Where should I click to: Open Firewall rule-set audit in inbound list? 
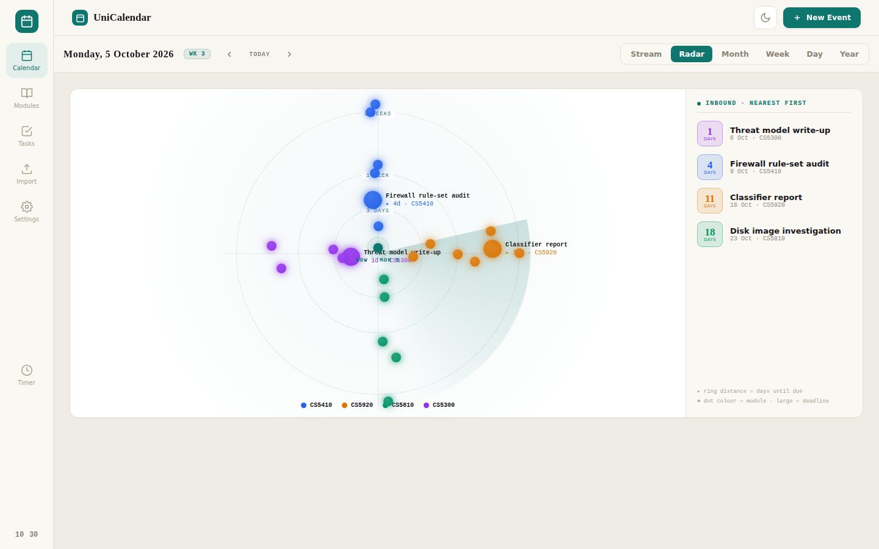tap(774, 167)
